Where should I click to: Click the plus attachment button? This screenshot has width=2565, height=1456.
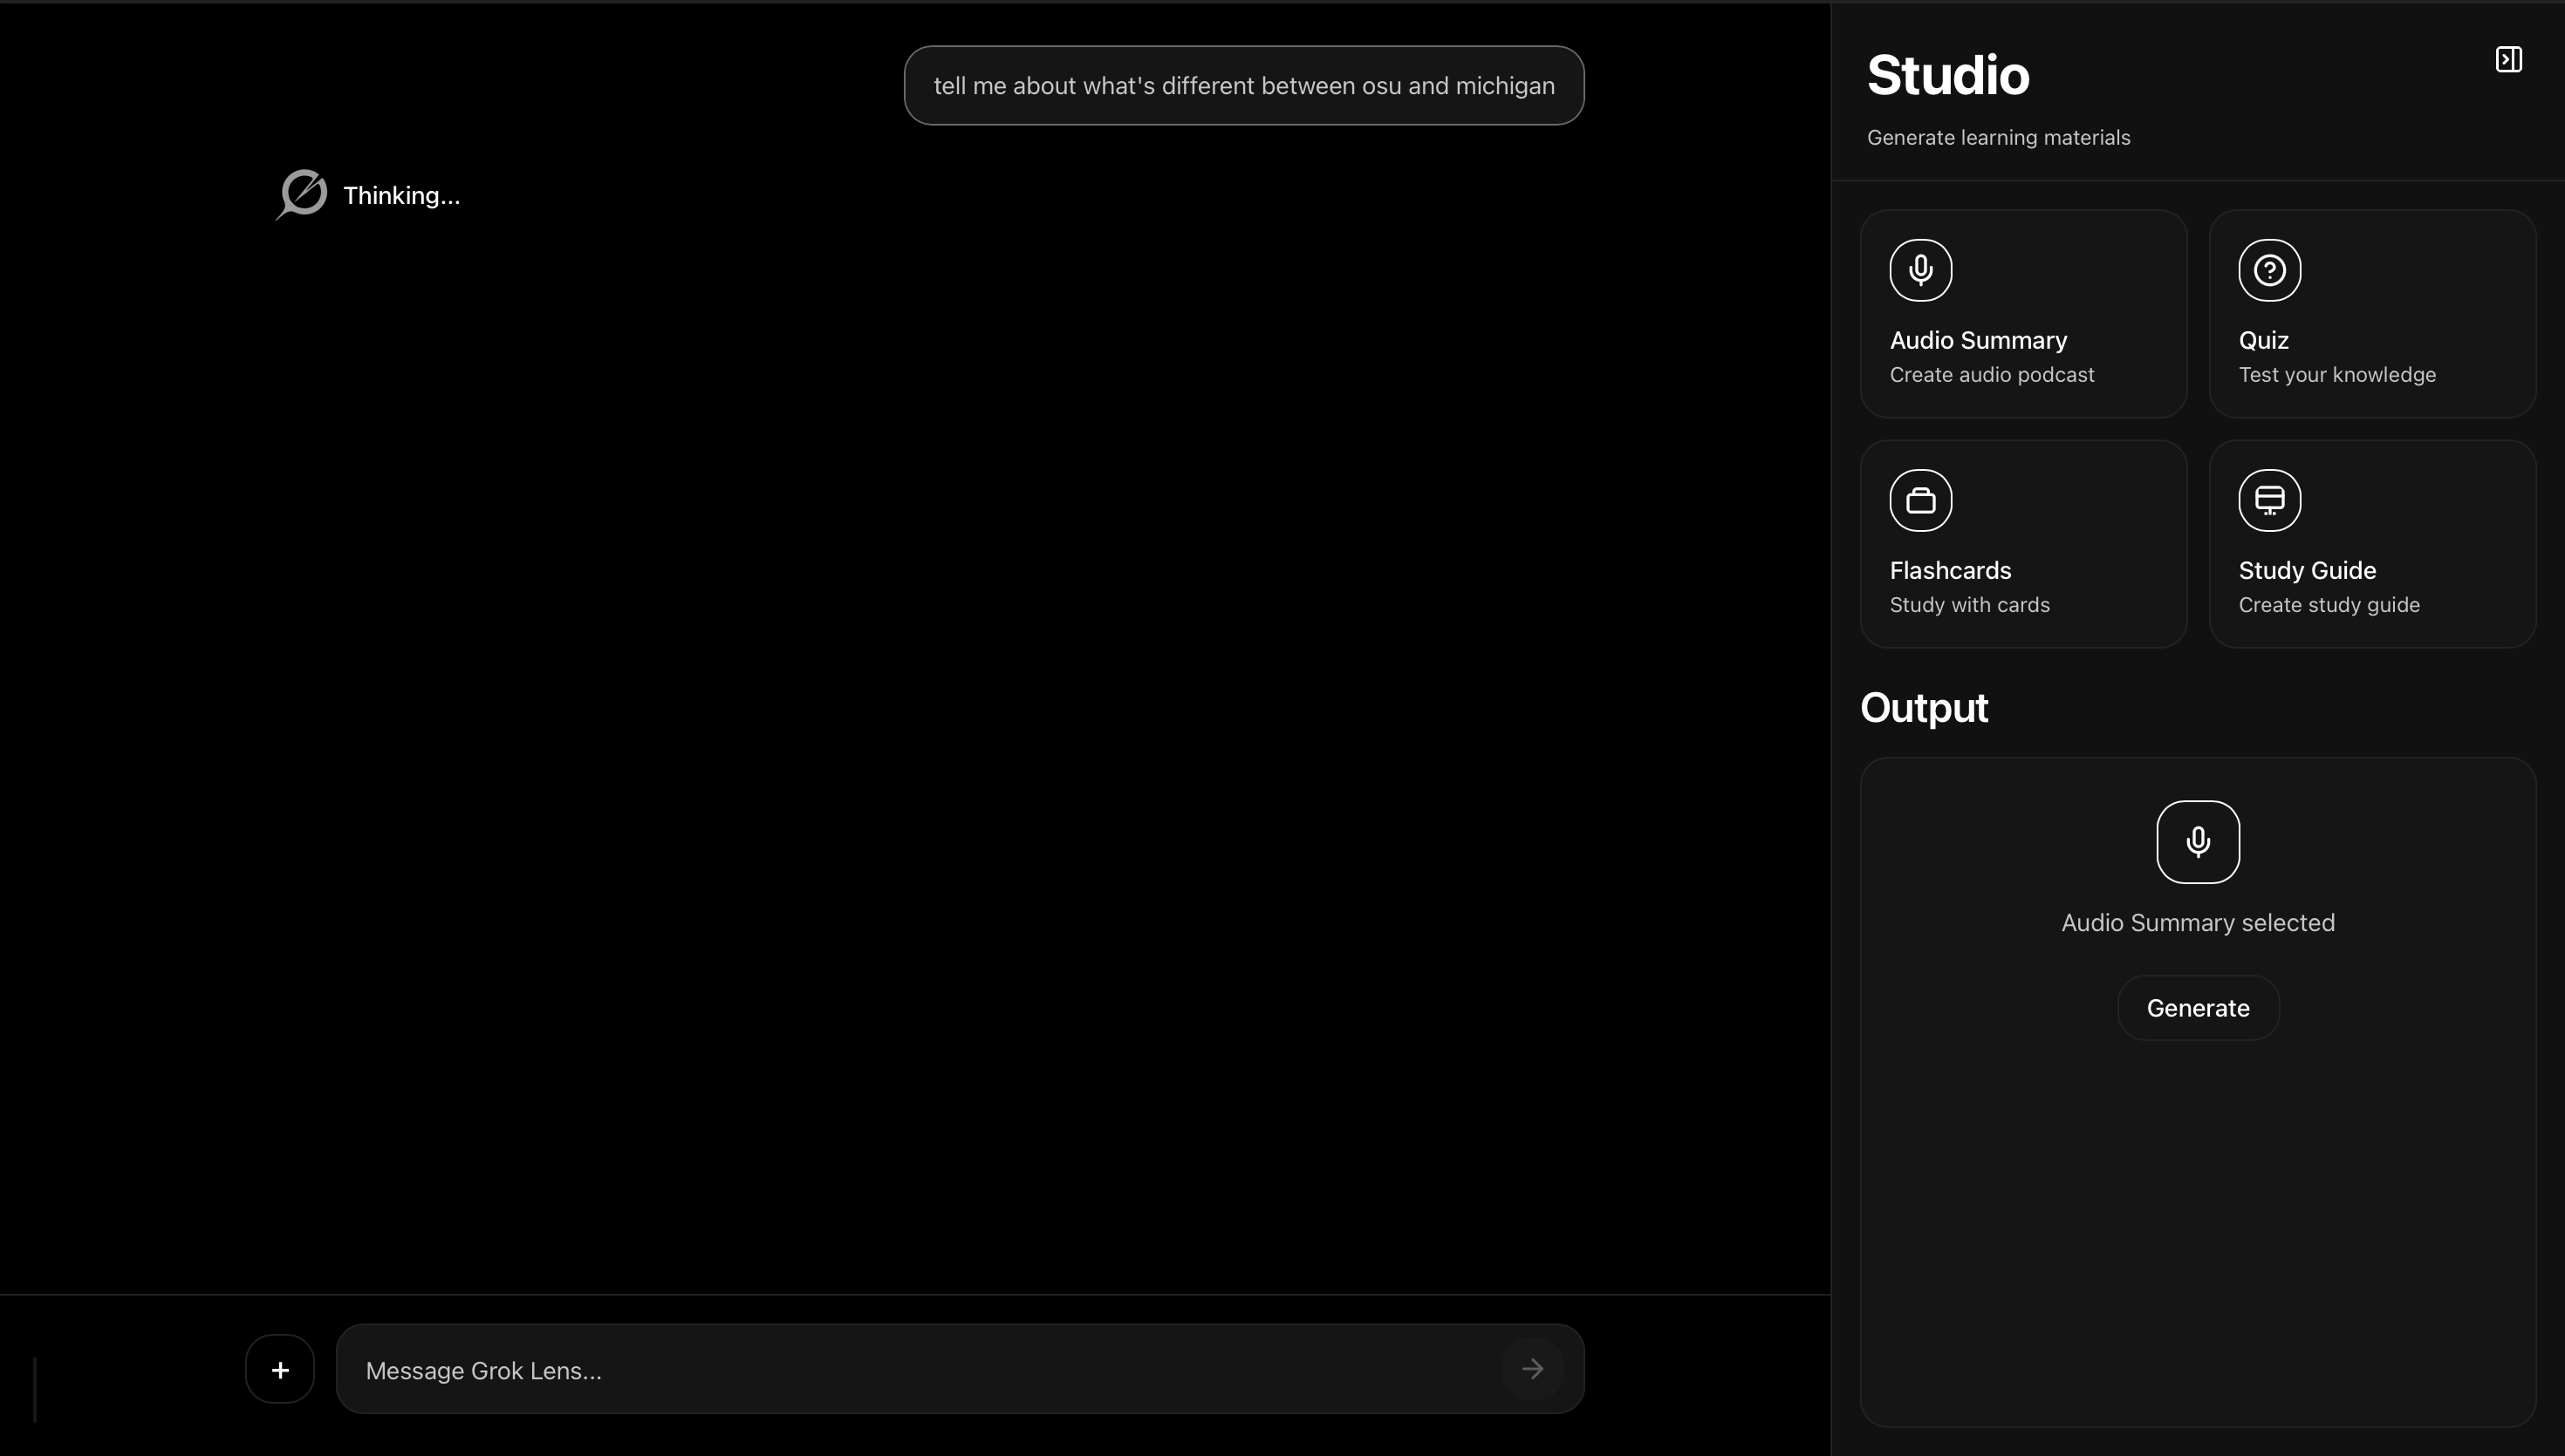(280, 1369)
